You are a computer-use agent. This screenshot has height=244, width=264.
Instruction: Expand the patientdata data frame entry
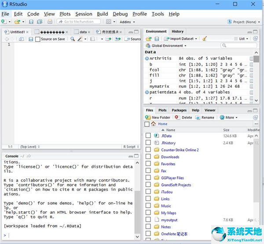[x=147, y=92]
